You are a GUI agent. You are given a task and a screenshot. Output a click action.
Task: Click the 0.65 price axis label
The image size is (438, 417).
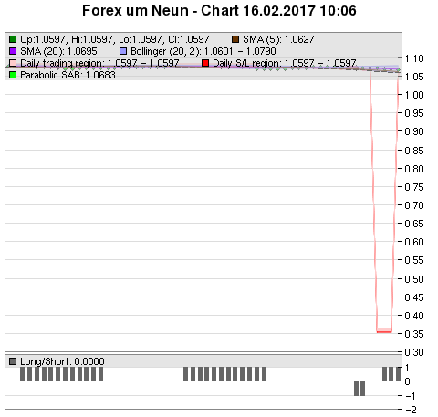pyautogui.click(x=414, y=224)
